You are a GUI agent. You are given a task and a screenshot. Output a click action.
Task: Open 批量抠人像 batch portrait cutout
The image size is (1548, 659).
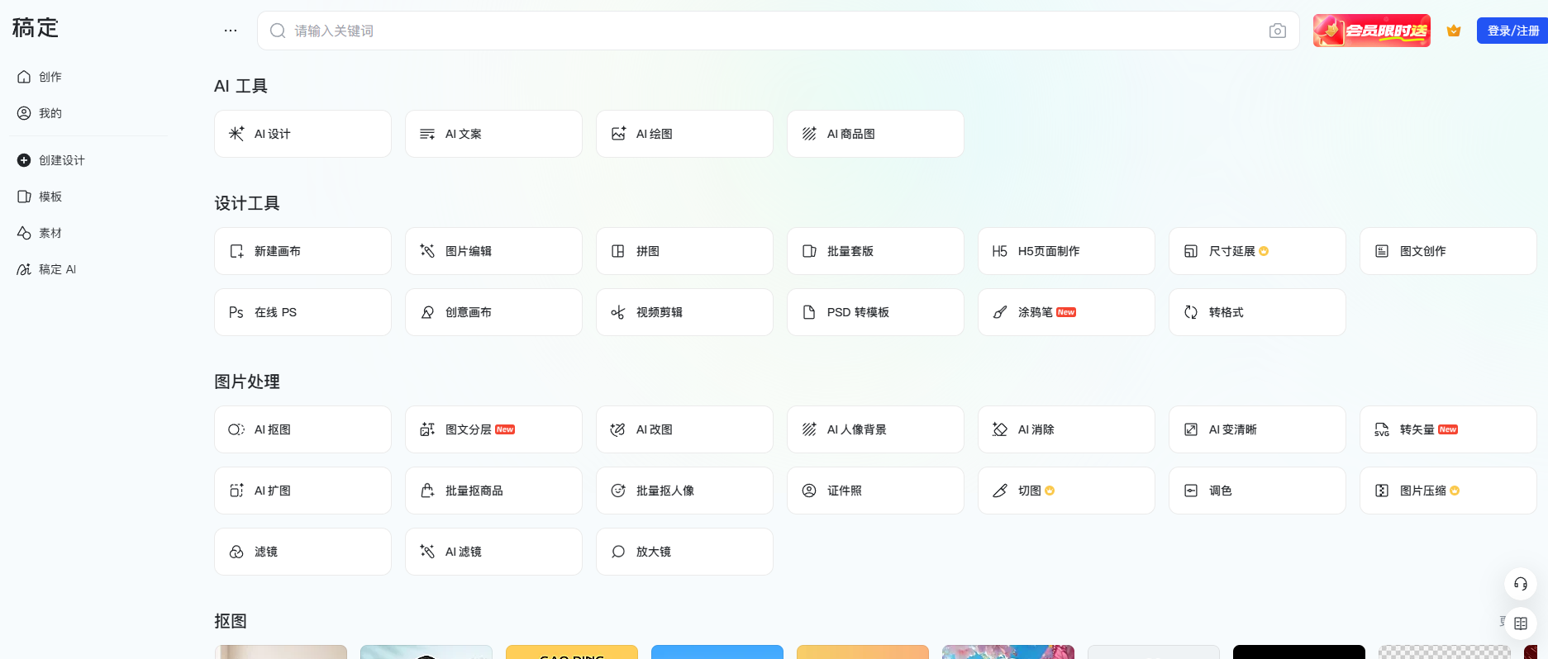pos(684,491)
